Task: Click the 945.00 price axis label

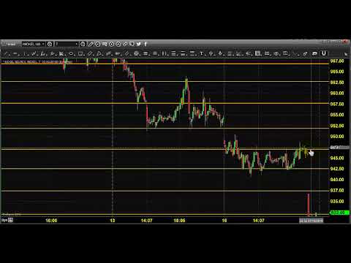Action: click(337, 158)
